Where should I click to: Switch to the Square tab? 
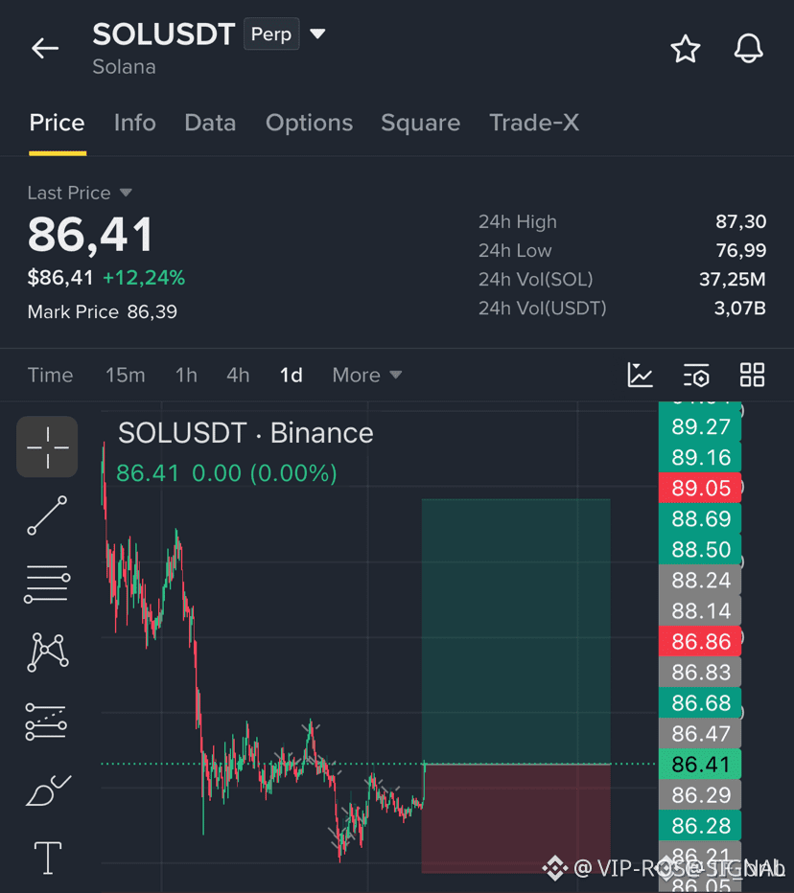click(421, 123)
